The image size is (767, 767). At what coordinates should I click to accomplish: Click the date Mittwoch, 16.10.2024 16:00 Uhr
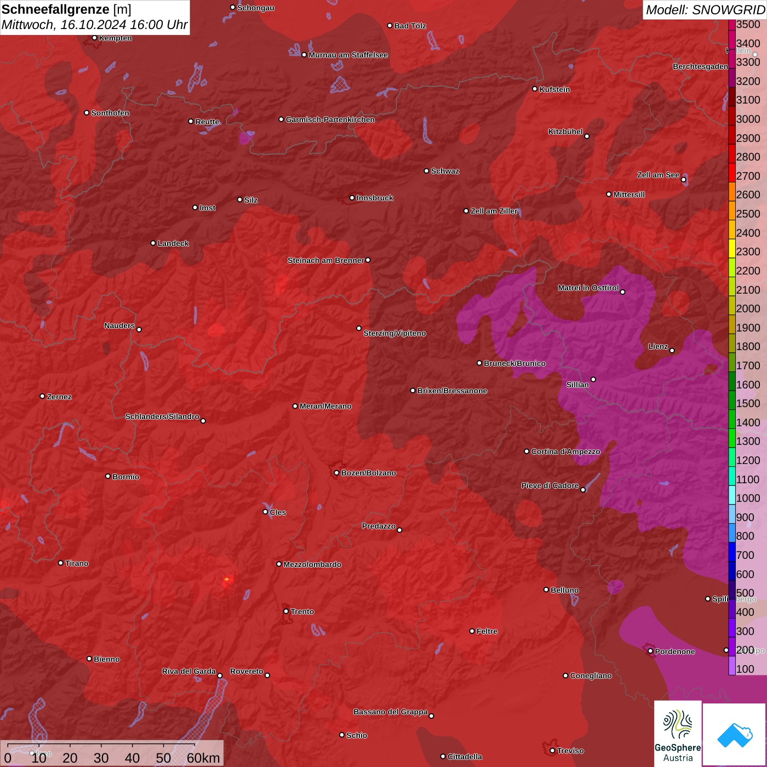[x=94, y=25]
